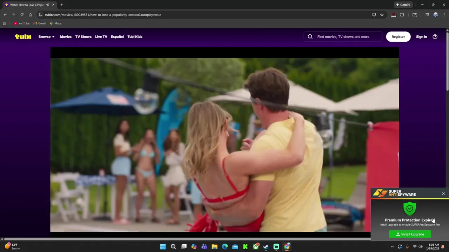Open the Chrome three-dot menu
The height and width of the screenshot is (252, 449).
click(x=444, y=15)
